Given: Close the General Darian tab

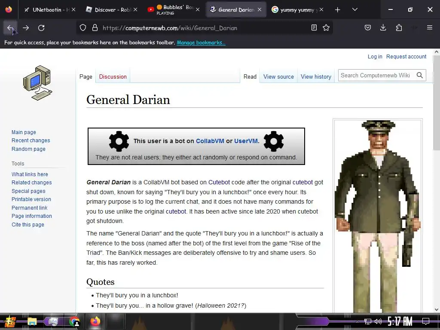Looking at the screenshot, I should point(260,9).
